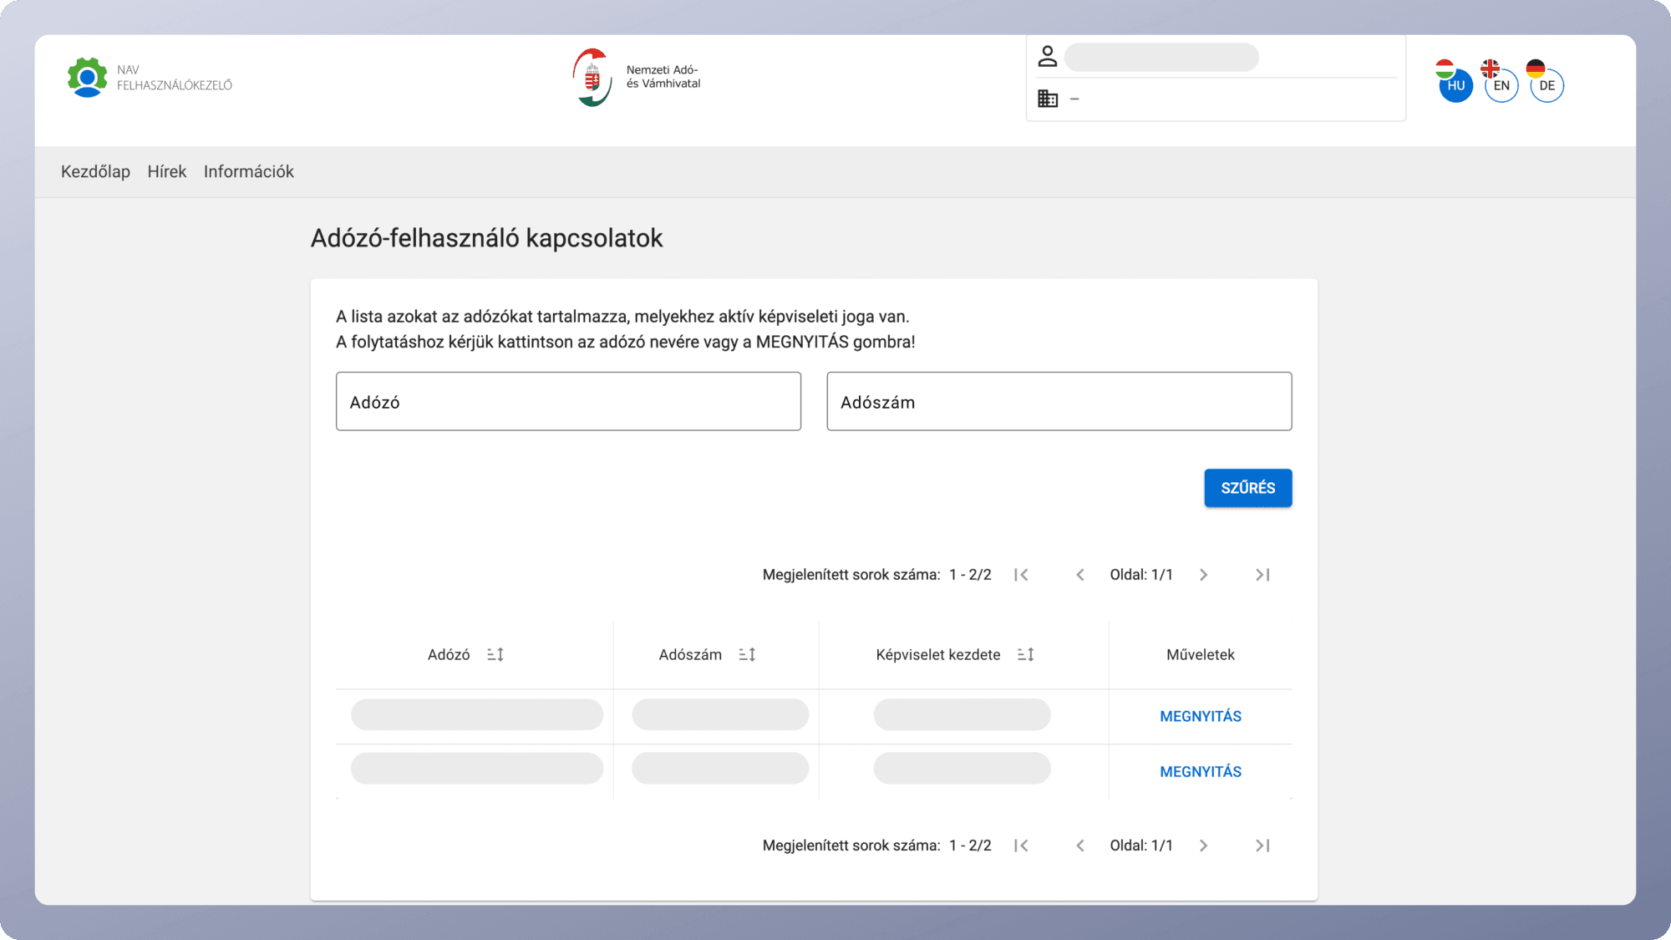Click the top 'Oldal: 1/1' page indicator
Screen dimensions: 1671x940
(1141, 575)
